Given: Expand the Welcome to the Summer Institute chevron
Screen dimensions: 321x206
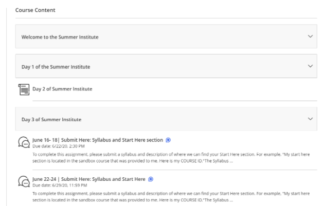Looking at the screenshot, I should (310, 36).
